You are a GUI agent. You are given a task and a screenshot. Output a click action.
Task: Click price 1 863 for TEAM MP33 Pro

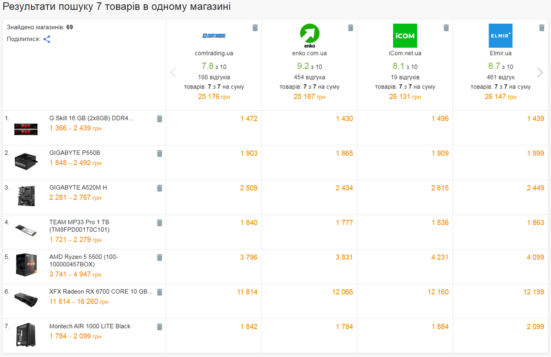coord(535,223)
